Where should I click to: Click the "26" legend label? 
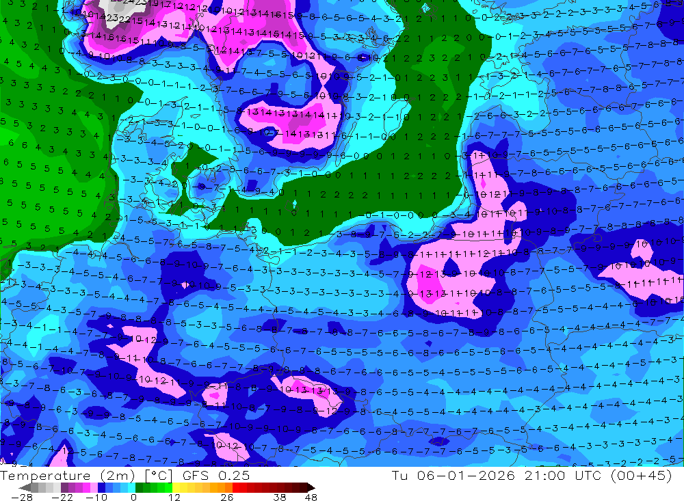(x=227, y=498)
